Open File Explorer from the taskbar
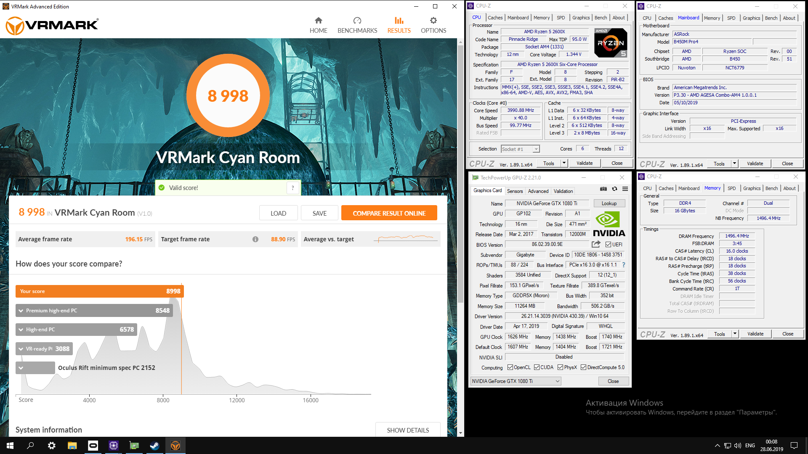This screenshot has width=808, height=454. click(x=72, y=446)
